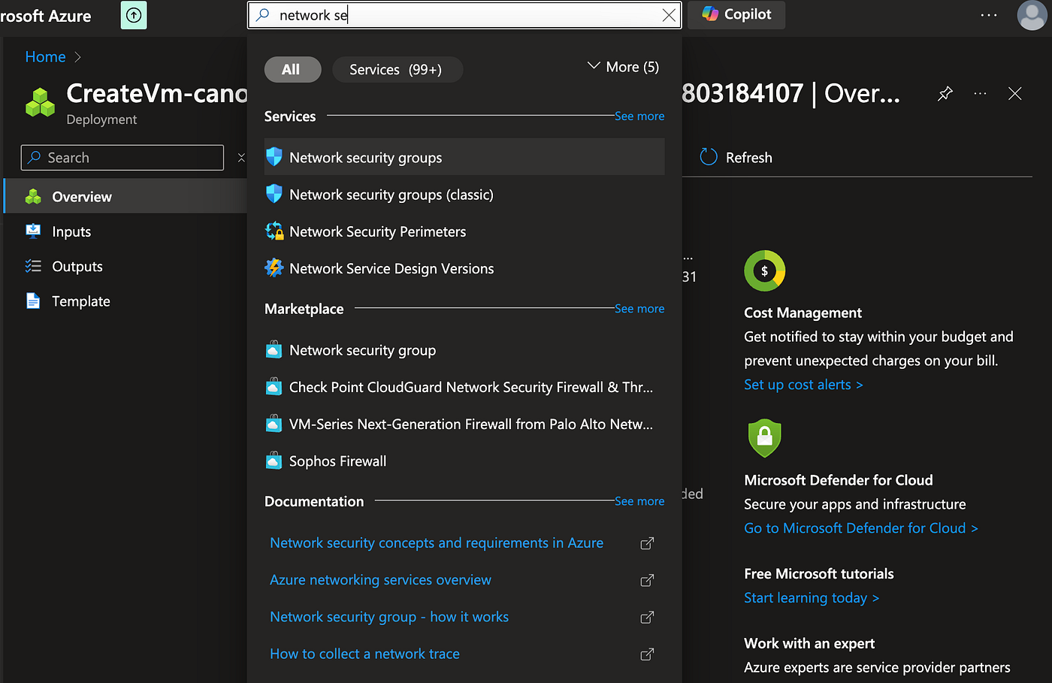Viewport: 1052px width, 683px height.
Task: Click the magnifier icon in global search
Action: [x=263, y=15]
